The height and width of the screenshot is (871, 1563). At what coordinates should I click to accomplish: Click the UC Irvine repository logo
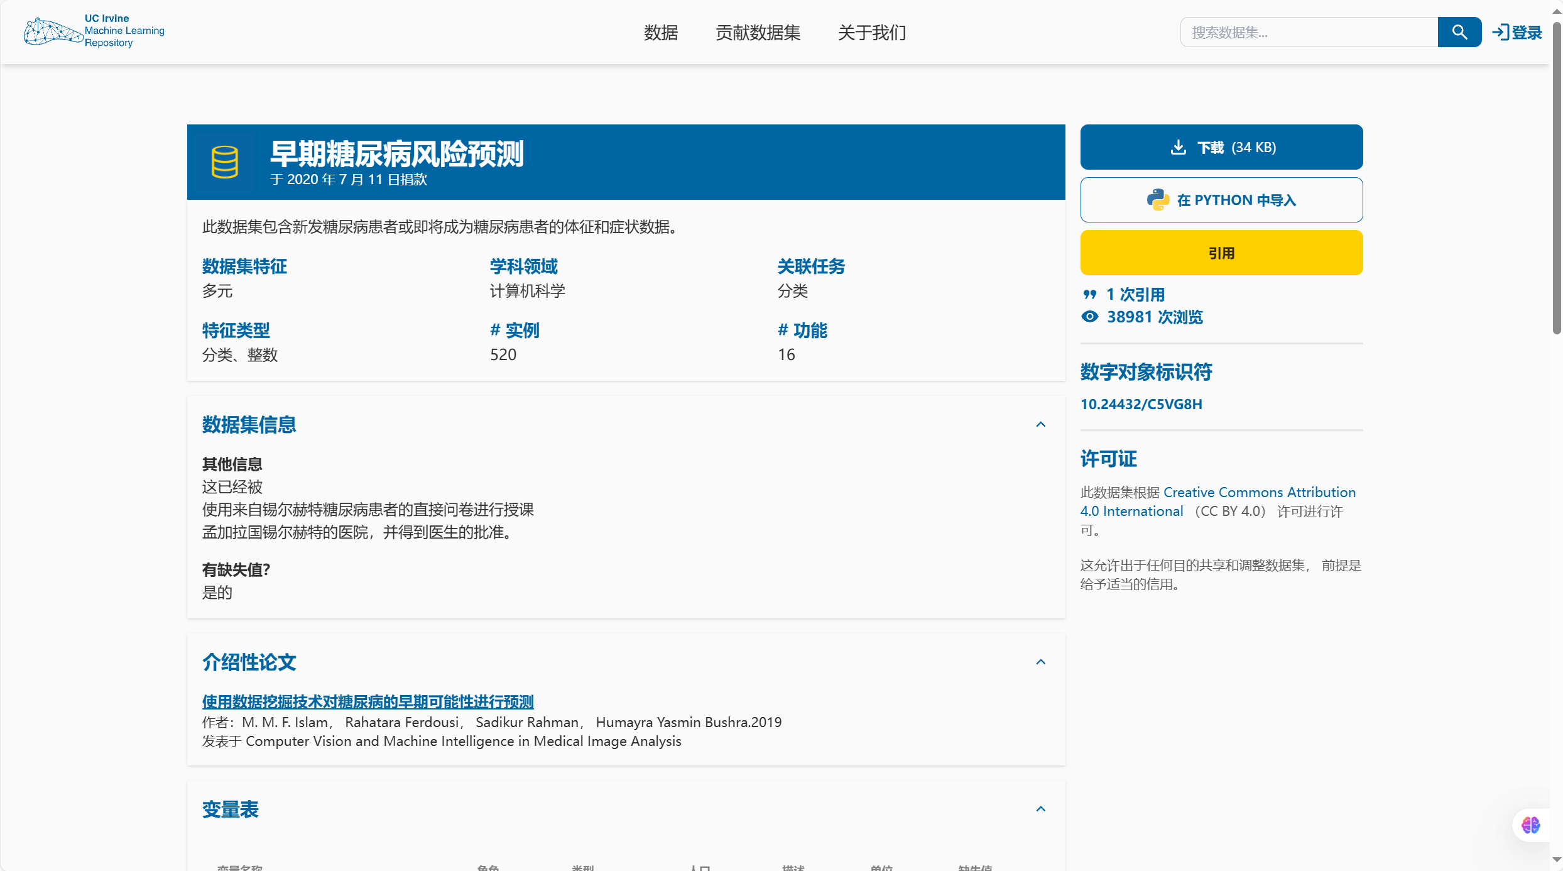point(94,31)
